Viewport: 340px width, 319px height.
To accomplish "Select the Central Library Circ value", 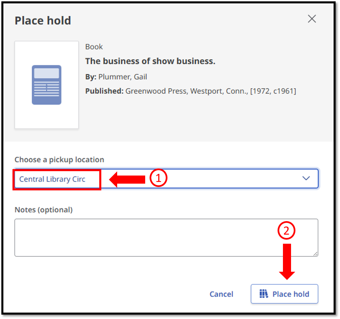I will point(52,179).
